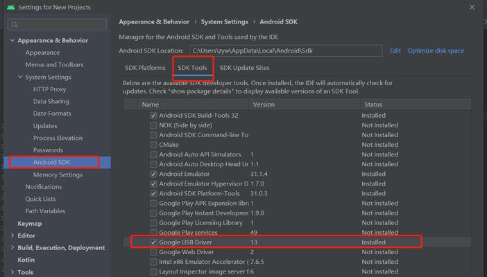Open Keymap settings
Screen dimensions: 487x277
pos(30,224)
